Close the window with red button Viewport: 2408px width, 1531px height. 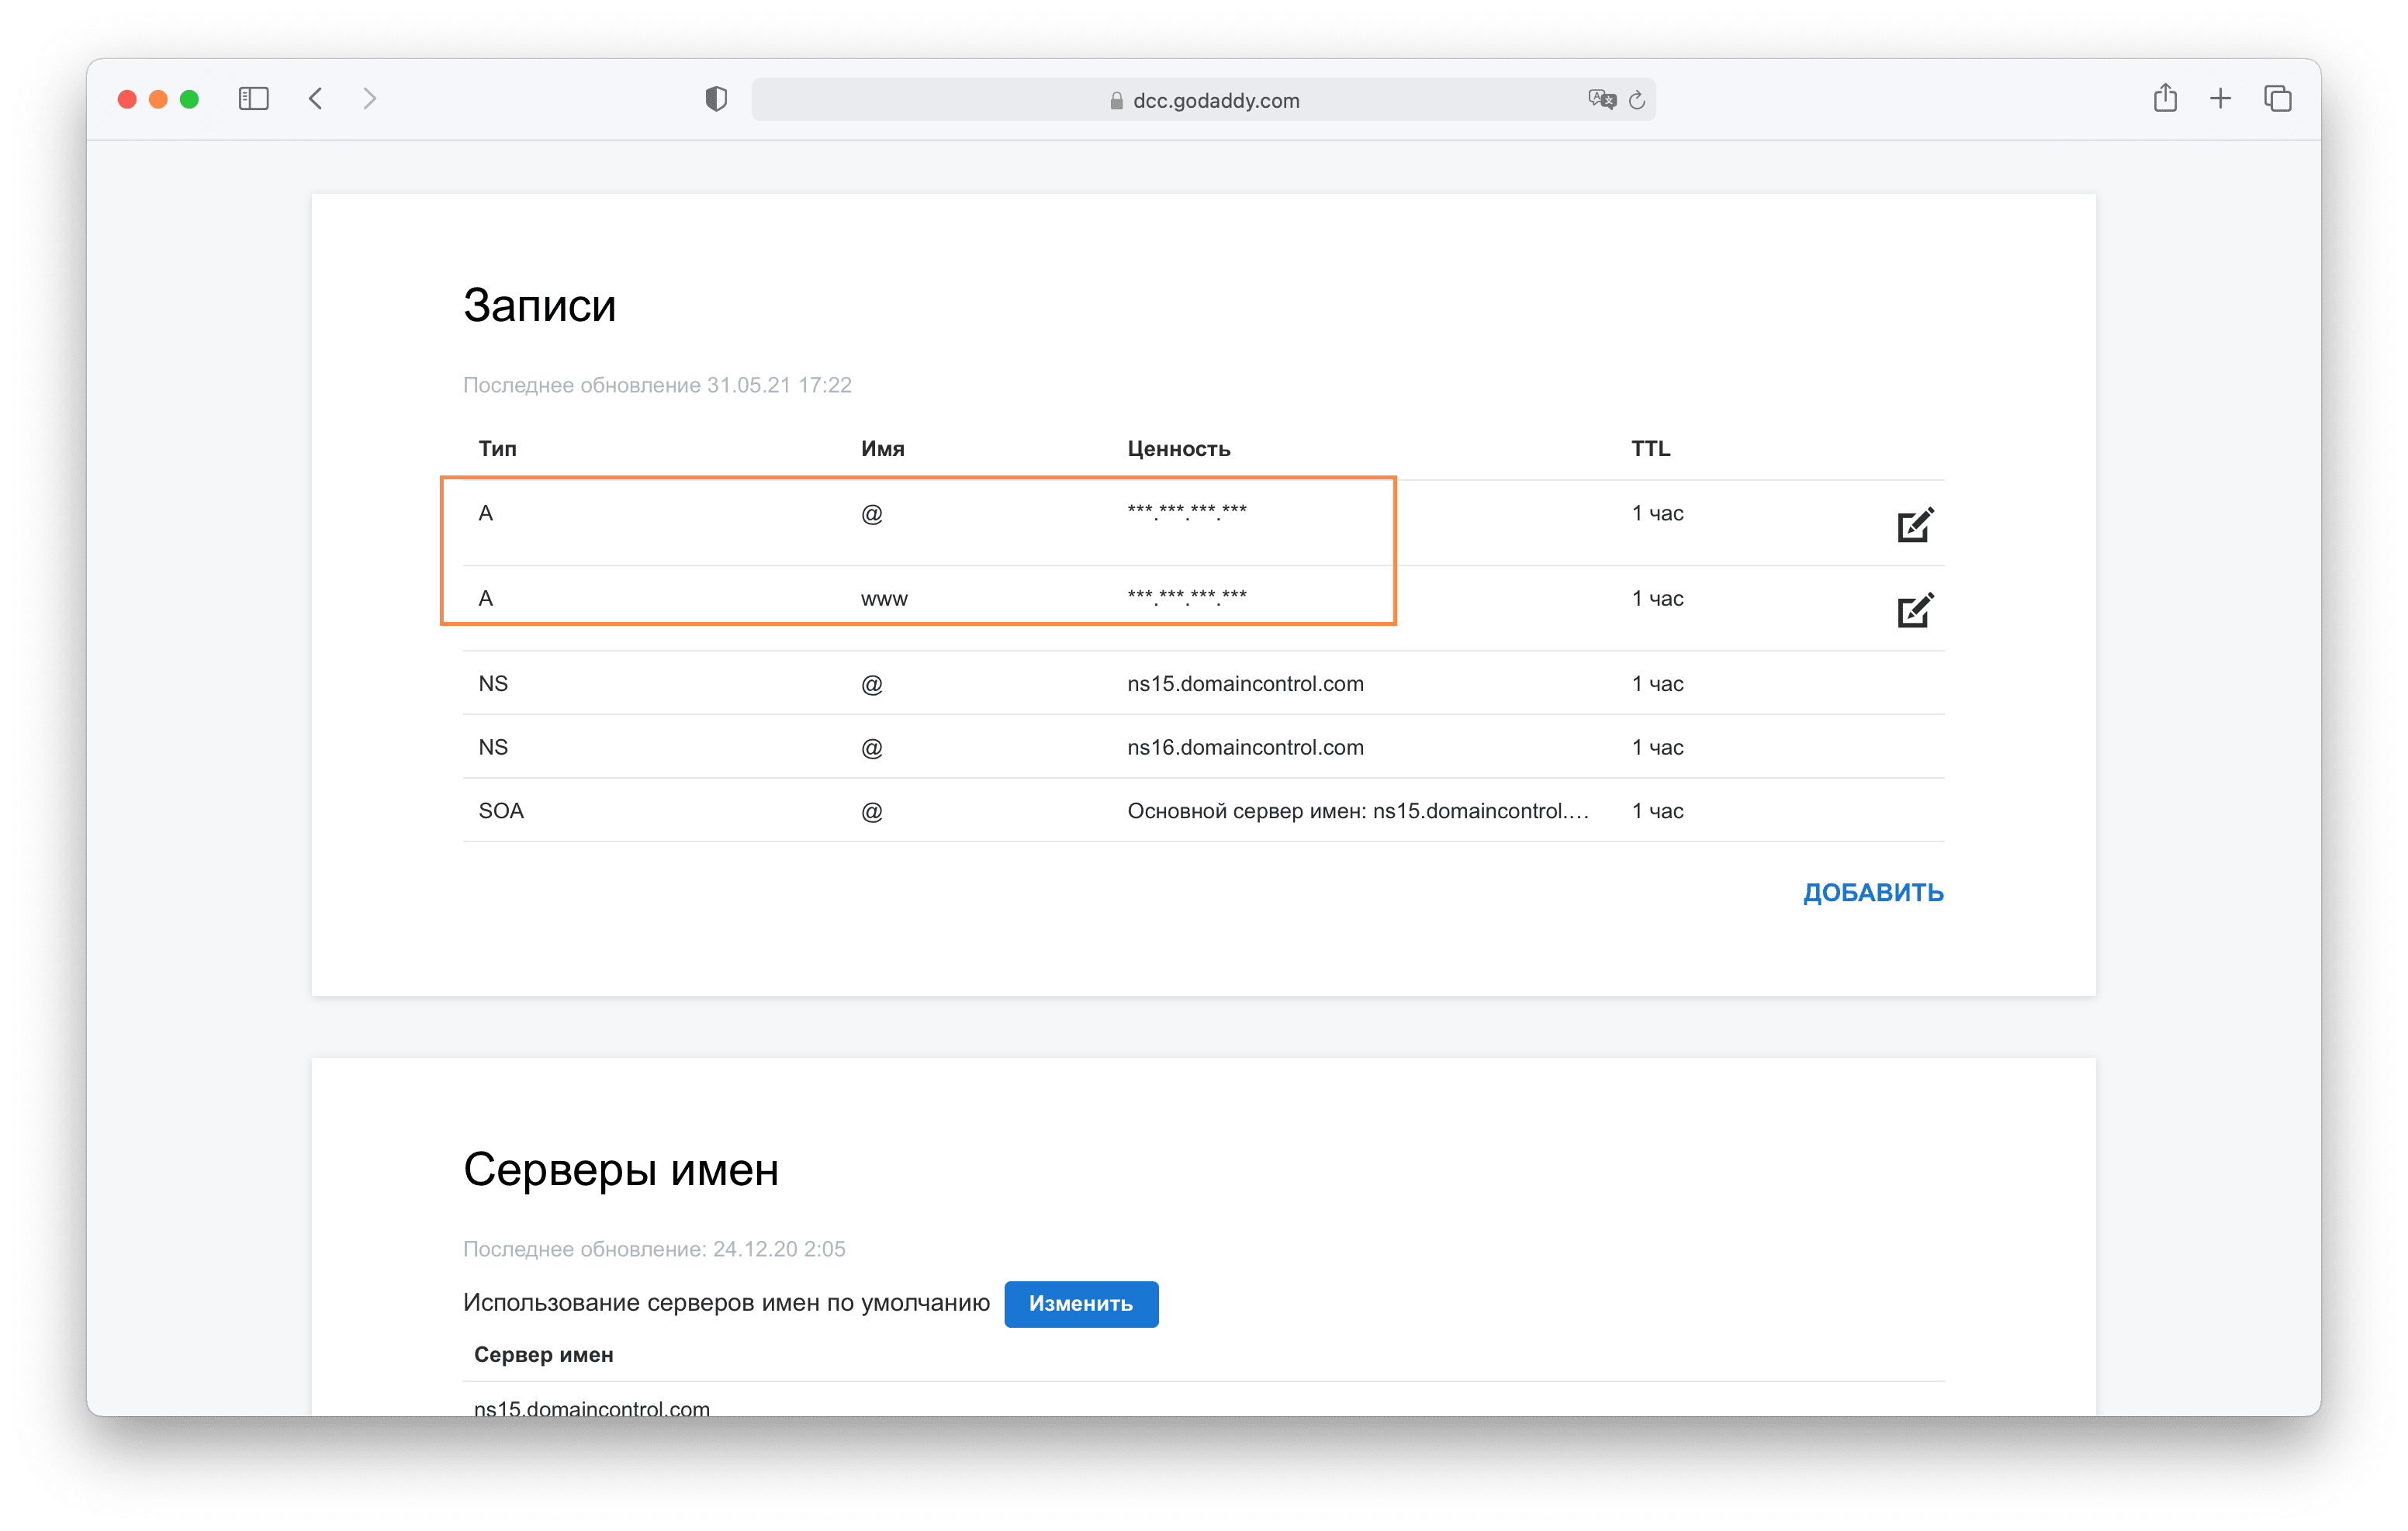(x=127, y=99)
